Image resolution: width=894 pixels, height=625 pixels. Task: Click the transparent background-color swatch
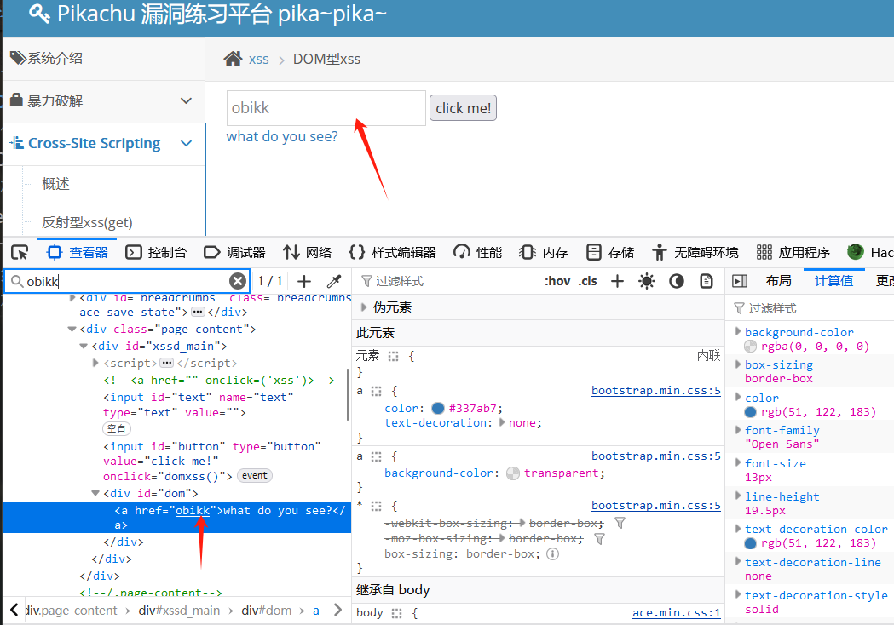(x=513, y=473)
